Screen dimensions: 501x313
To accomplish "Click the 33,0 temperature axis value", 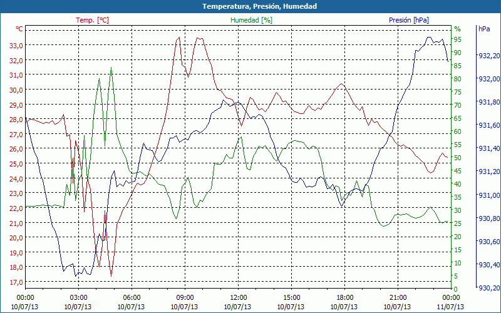I will (16, 46).
